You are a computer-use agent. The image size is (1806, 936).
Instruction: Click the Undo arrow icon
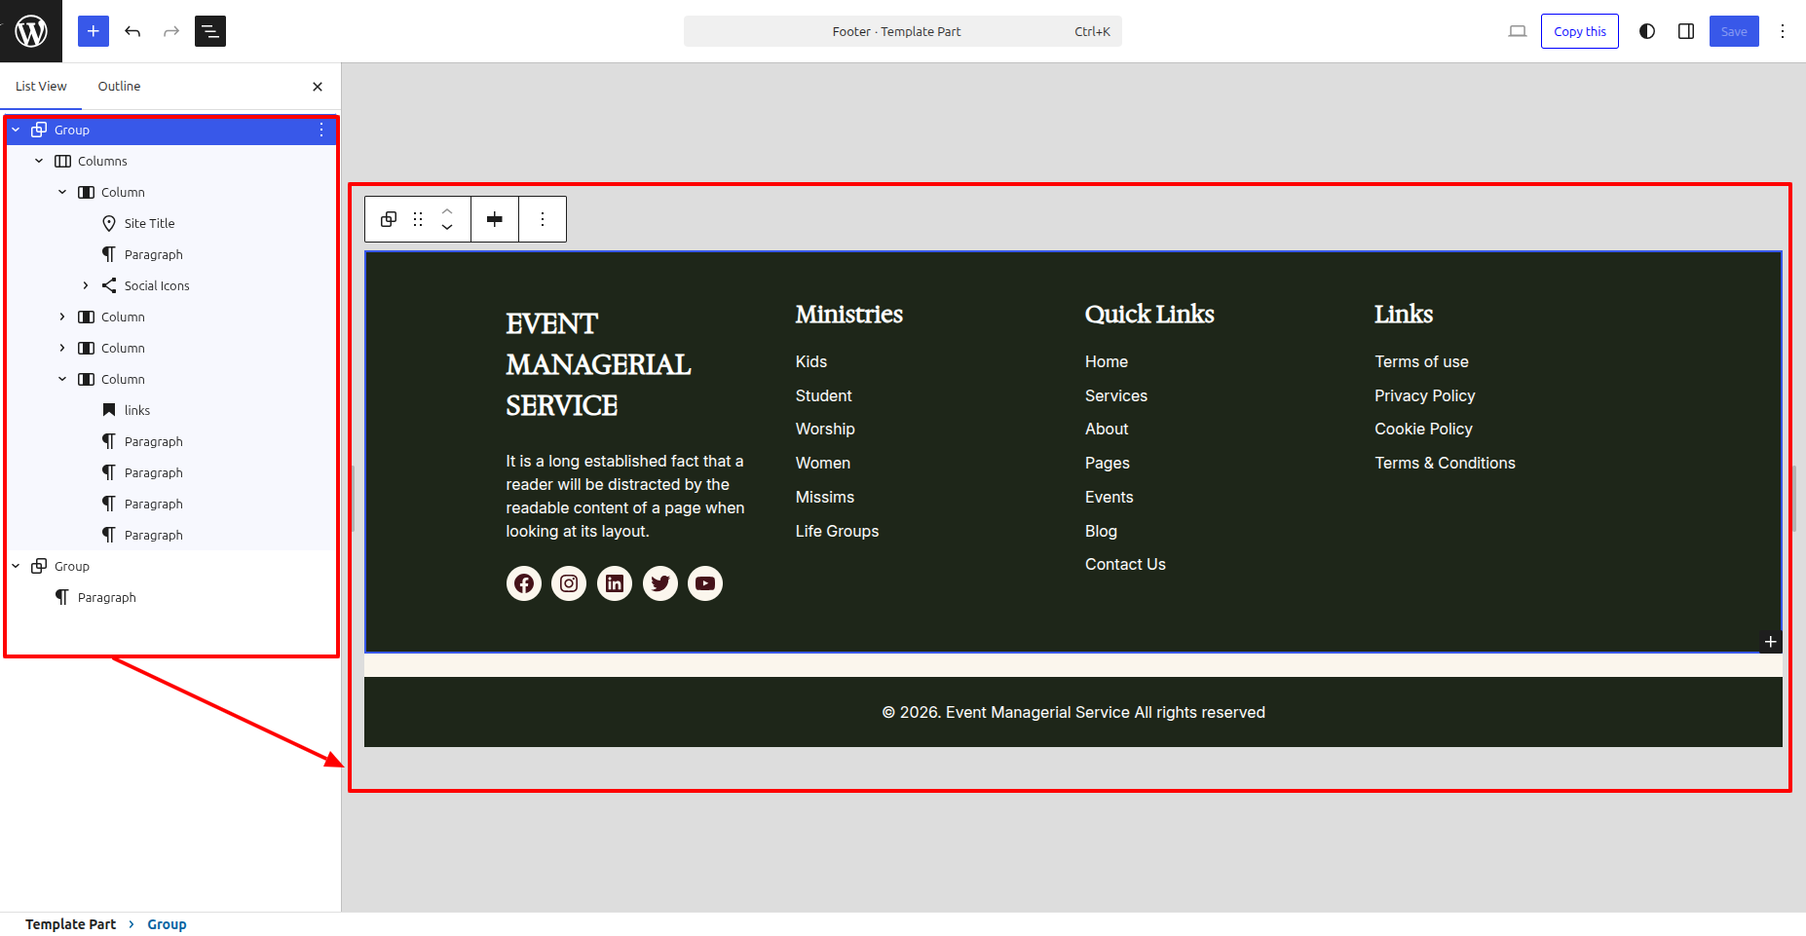132,31
